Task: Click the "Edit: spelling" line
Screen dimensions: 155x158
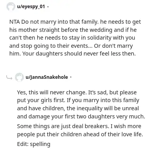Action: pyautogui.click(x=34, y=144)
